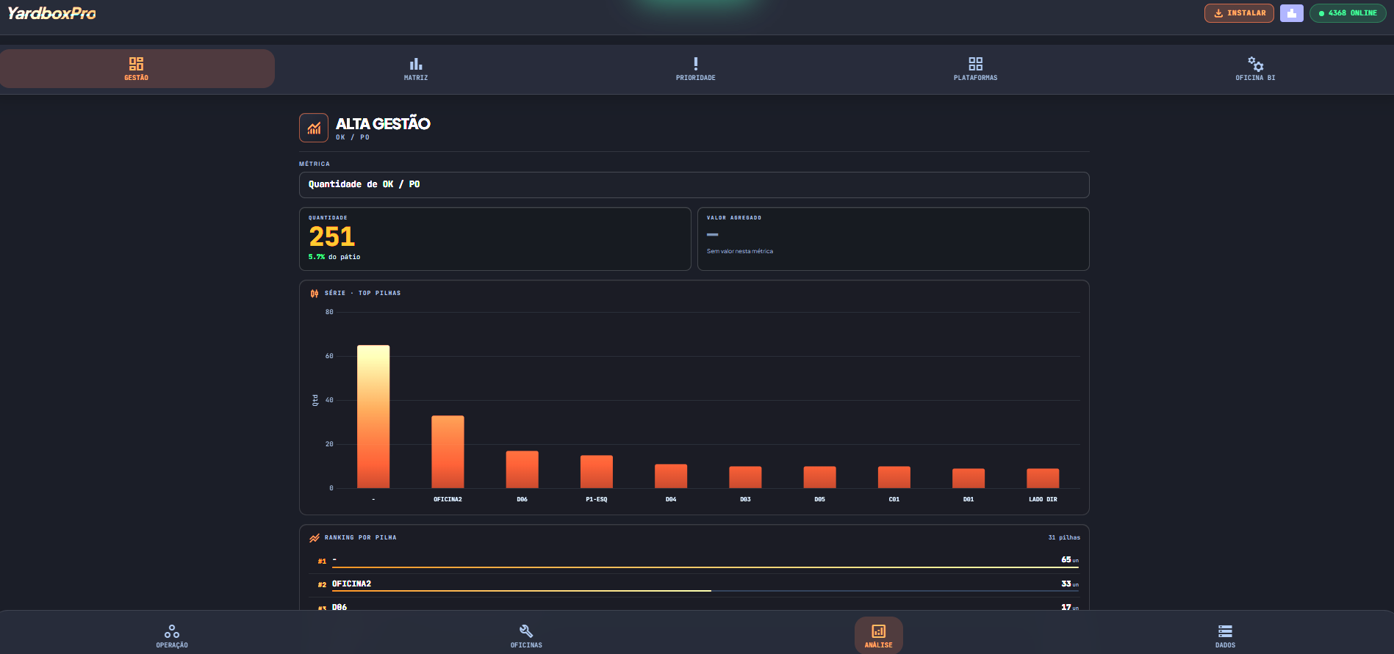The width and height of the screenshot is (1394, 654).
Task: Open the Métrica Quantidade de OK / PO selector
Action: pos(694,185)
